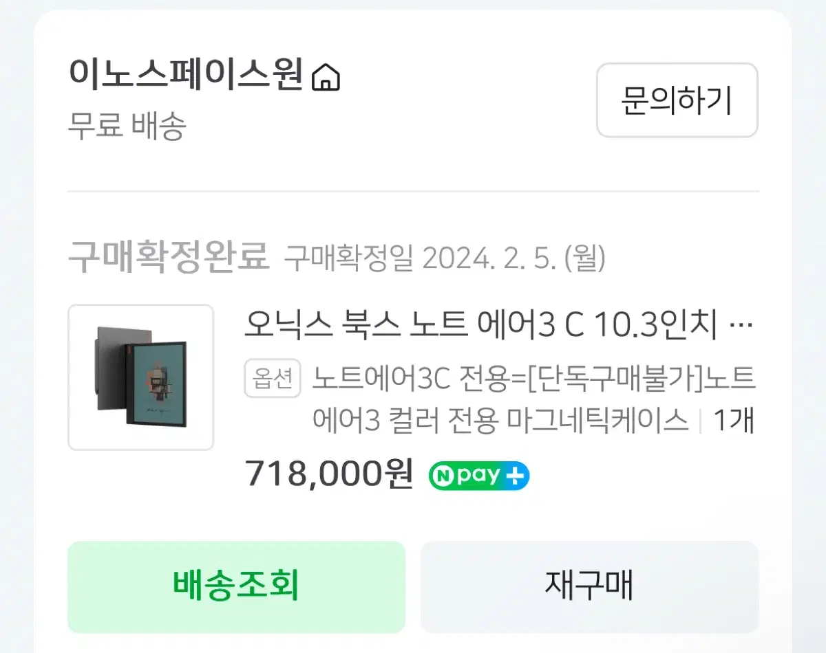The image size is (826, 653).
Task: Open the Onyx Boox tablet product thumbnail
Action: [x=140, y=377]
